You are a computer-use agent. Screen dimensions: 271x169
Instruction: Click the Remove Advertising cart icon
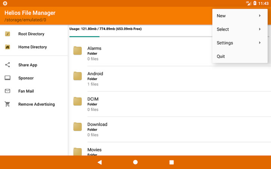click(x=8, y=104)
